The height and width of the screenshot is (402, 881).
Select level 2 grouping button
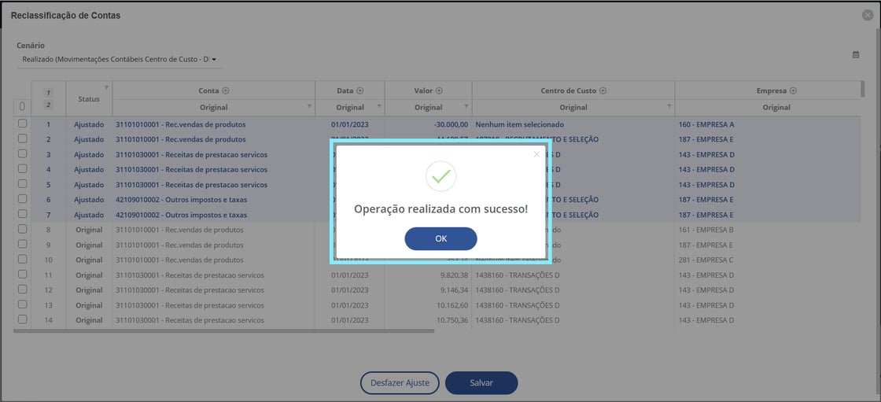48,105
